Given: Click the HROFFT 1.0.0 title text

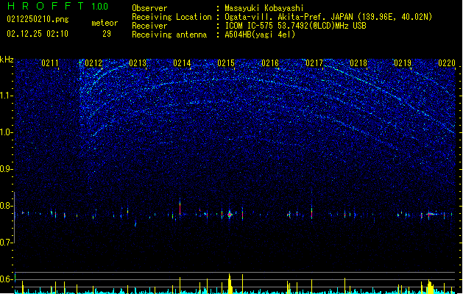Looking at the screenshot, I should [58, 6].
